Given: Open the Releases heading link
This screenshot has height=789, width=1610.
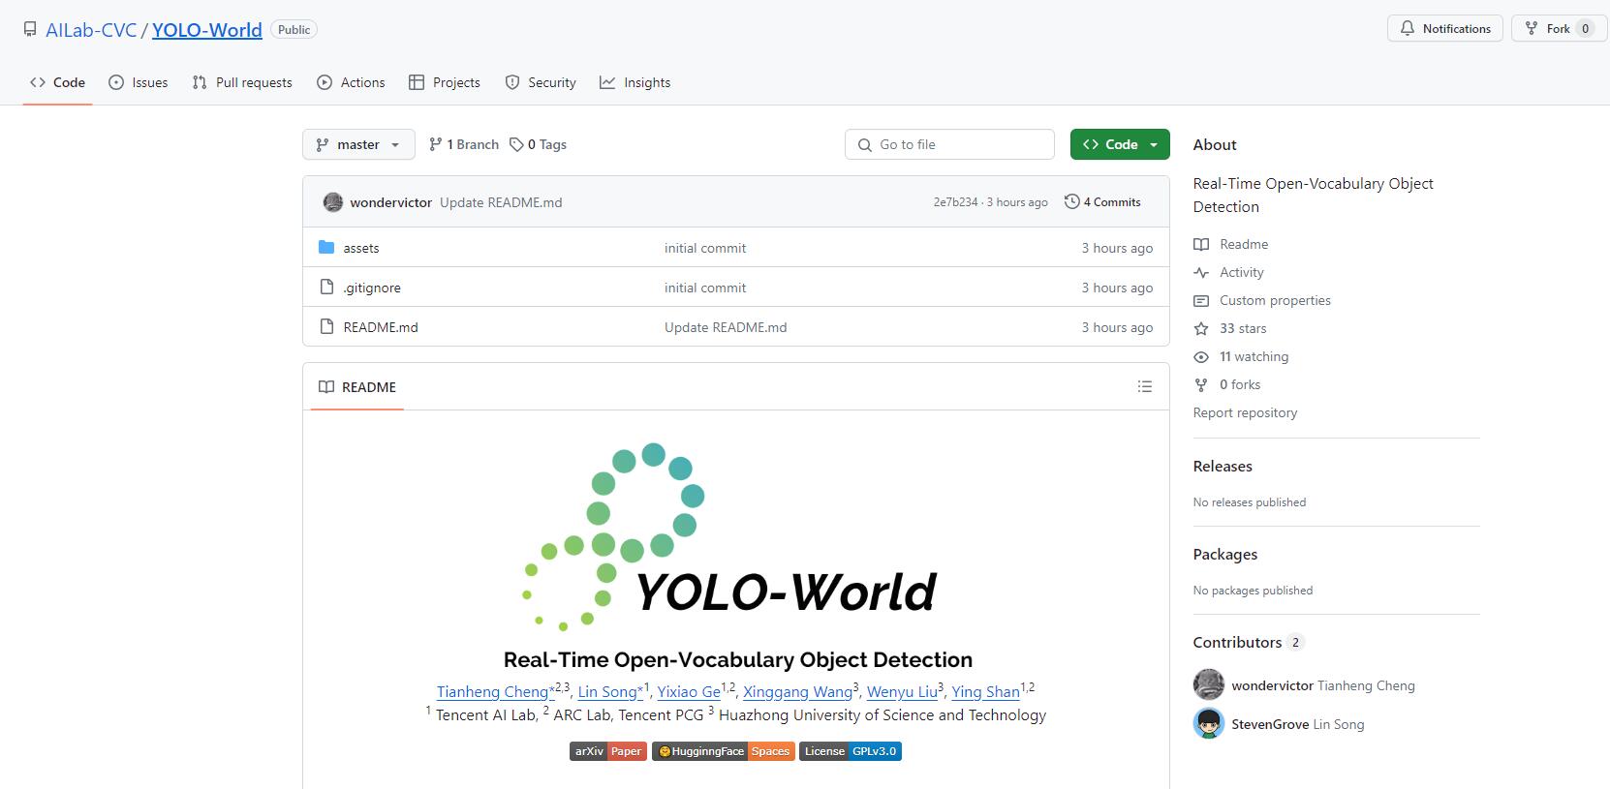Looking at the screenshot, I should tap(1223, 466).
